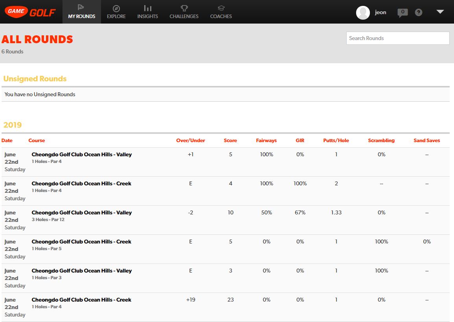454x322 pixels.
Task: Sort by the Date column header
Action: coord(7,140)
